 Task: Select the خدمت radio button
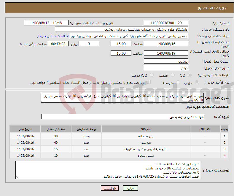[x=173, y=75]
